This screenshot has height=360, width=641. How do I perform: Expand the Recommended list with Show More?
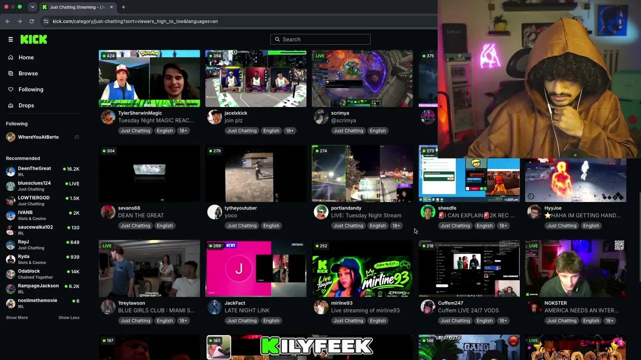pyautogui.click(x=17, y=317)
